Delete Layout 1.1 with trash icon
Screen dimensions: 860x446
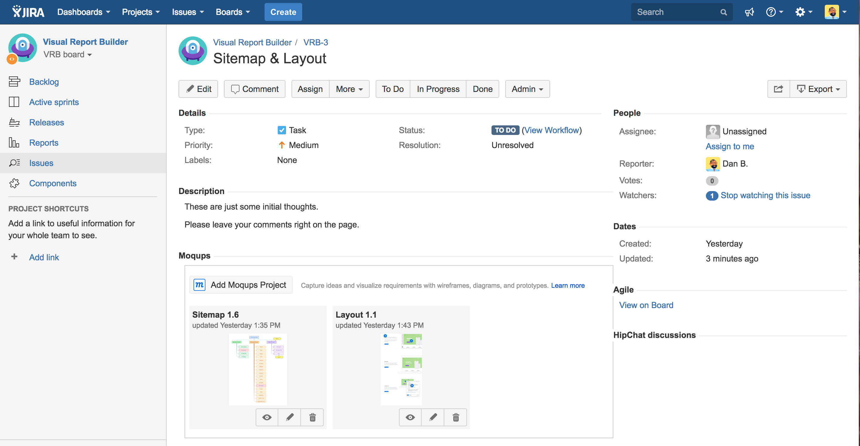click(x=455, y=417)
